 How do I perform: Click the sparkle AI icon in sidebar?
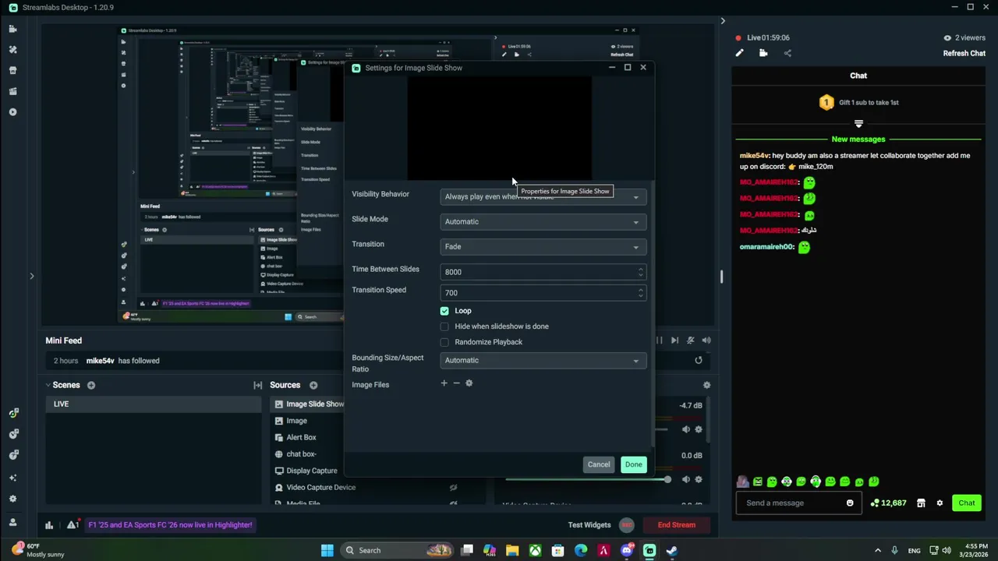pyautogui.click(x=12, y=477)
